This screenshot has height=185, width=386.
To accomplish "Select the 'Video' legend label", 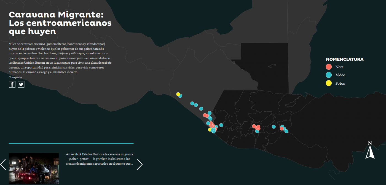I will (340, 75).
